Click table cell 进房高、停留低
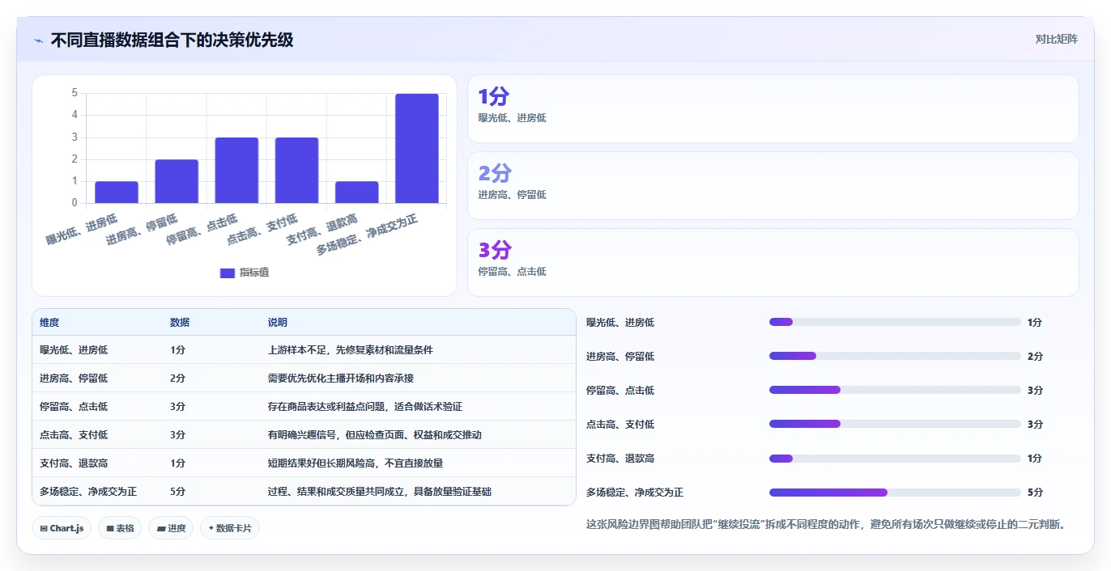This screenshot has width=1111, height=571. [x=74, y=379]
